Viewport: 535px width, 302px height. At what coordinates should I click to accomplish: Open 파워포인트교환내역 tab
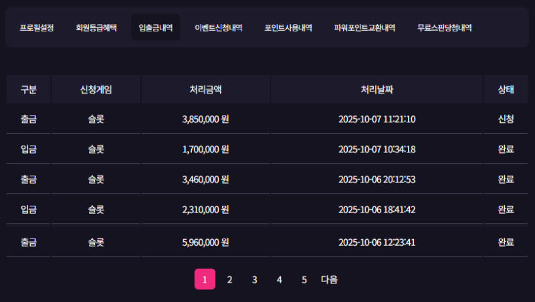pyautogui.click(x=364, y=28)
